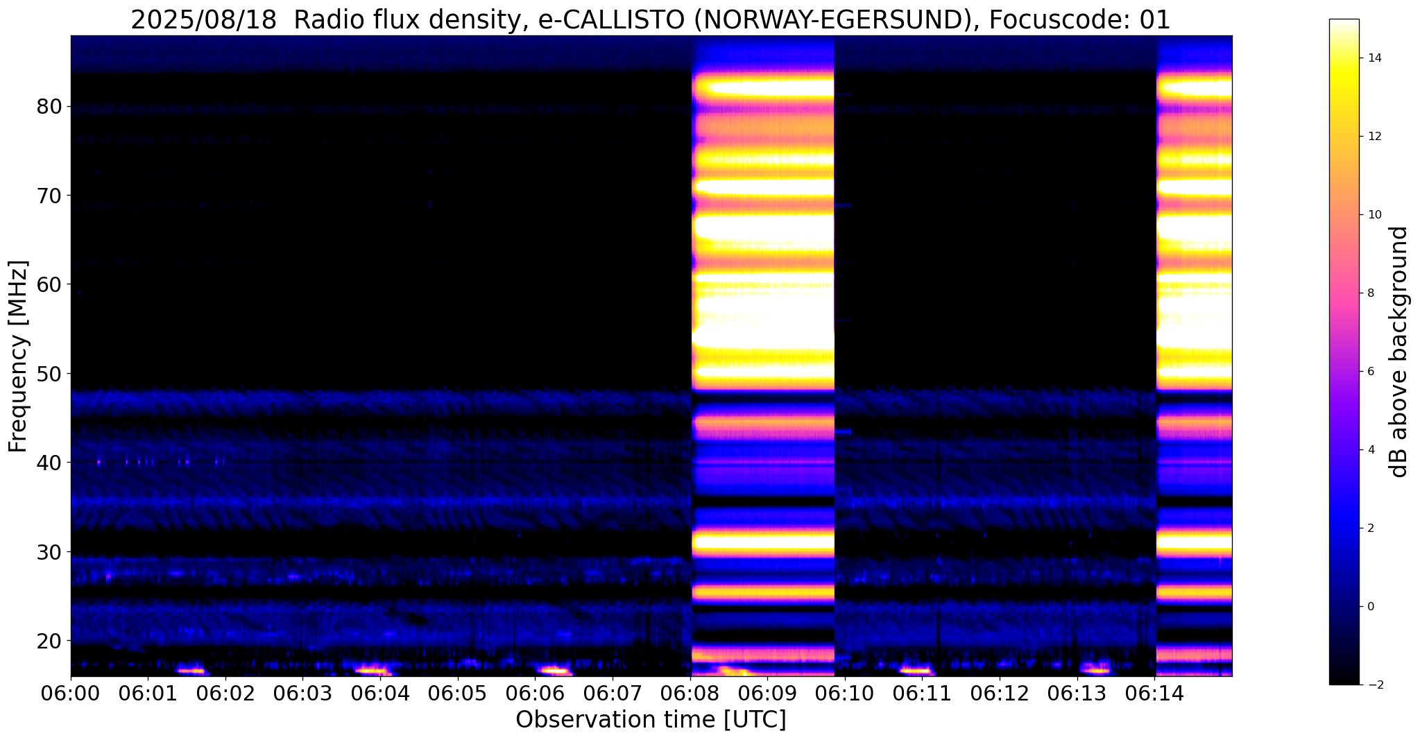Click the colorbar tick label 2
Viewport: 1420px width, 740px height.
pyautogui.click(x=1371, y=528)
